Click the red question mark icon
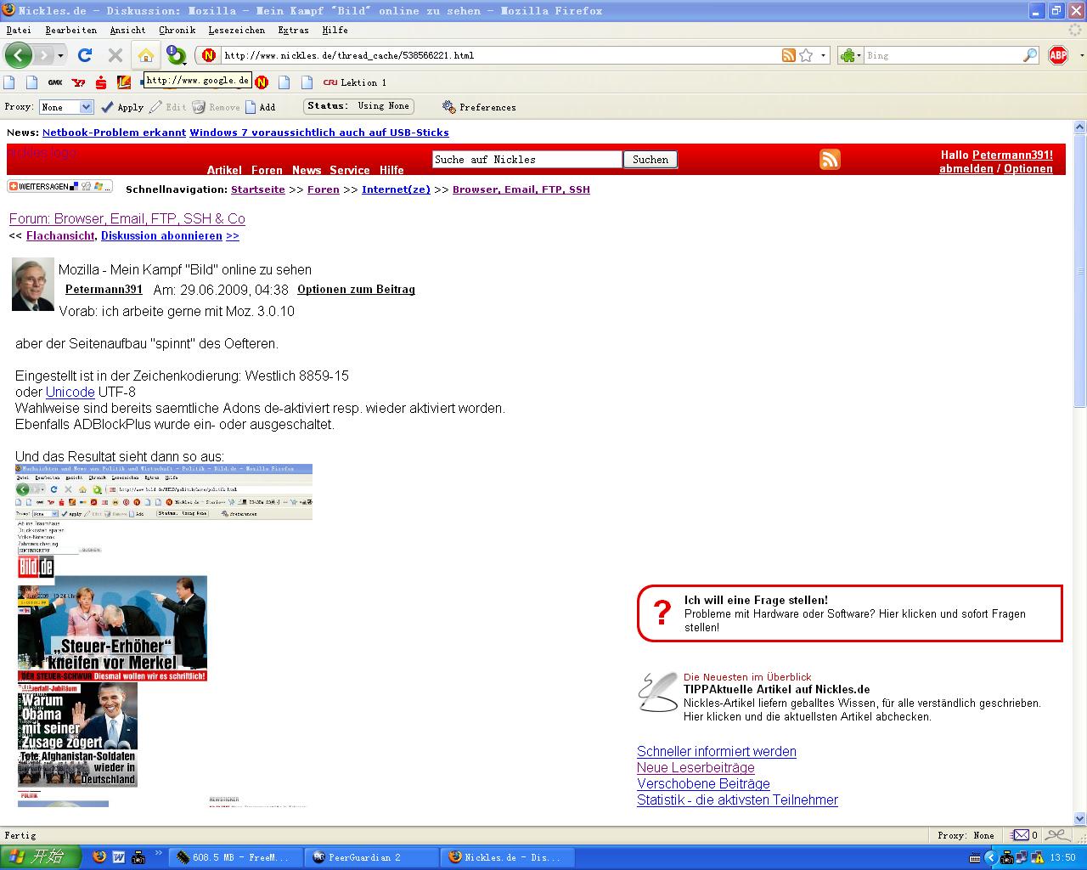The image size is (1087, 870). point(662,613)
